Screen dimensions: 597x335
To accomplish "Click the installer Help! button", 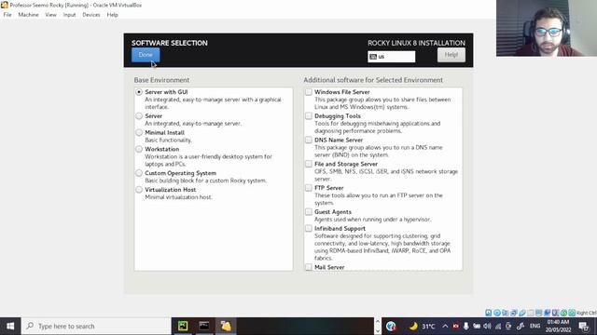I will (451, 55).
